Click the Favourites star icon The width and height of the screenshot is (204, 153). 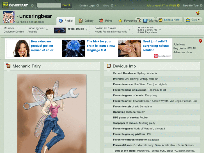(120, 21)
